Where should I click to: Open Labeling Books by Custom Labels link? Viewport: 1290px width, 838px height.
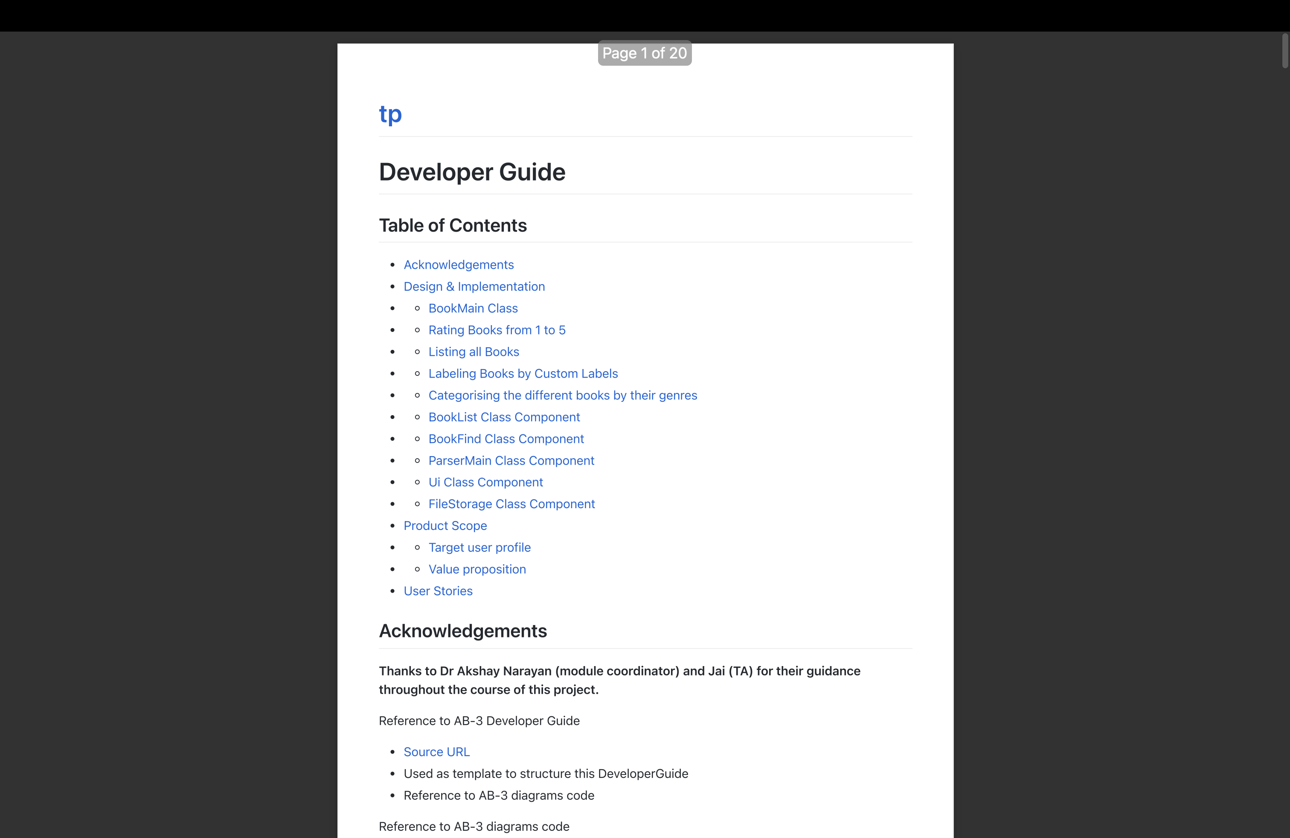(x=523, y=373)
